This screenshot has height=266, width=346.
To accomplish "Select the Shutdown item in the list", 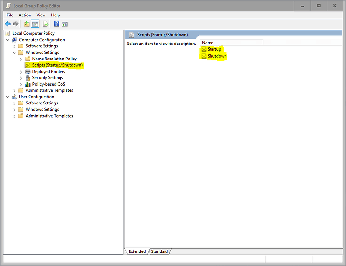I will pyautogui.click(x=217, y=56).
